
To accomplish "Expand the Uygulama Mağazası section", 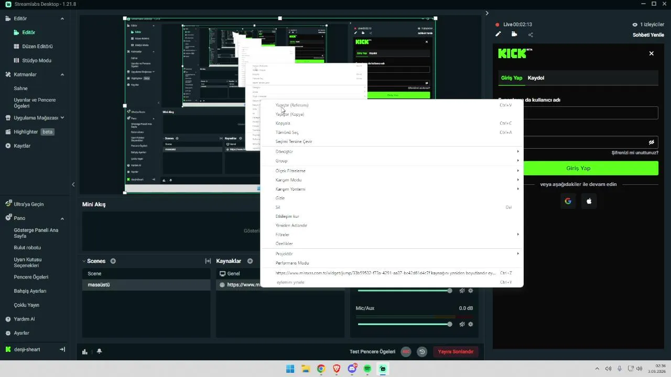I will 62,118.
